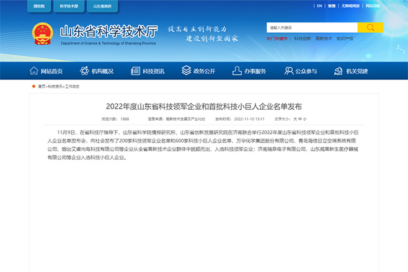408x272 pixels.
Task: Switch language to EN
Action: (319, 6)
